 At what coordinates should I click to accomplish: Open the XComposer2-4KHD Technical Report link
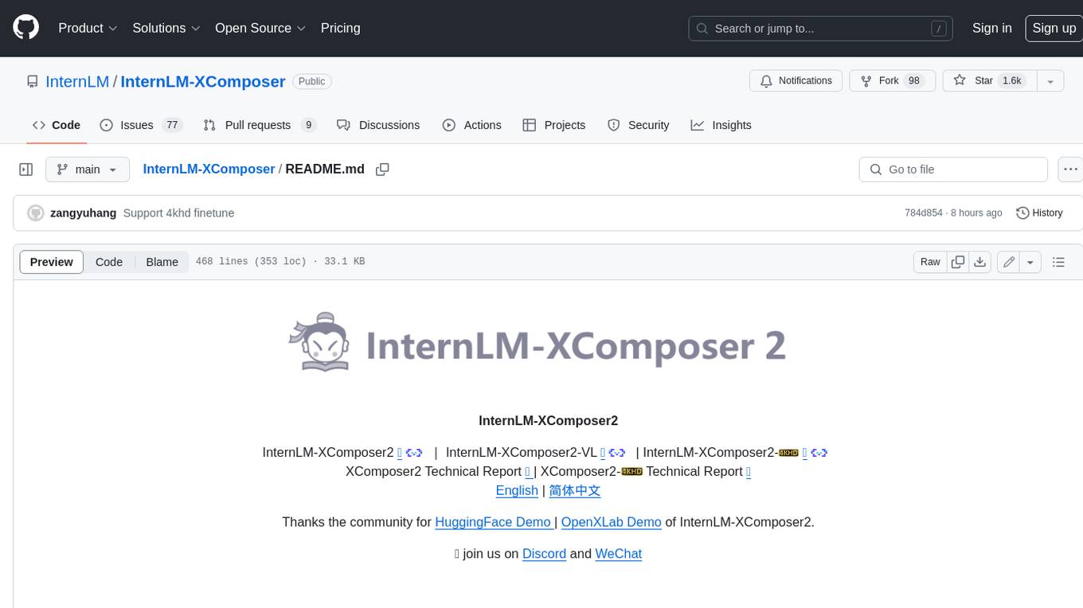point(749,472)
